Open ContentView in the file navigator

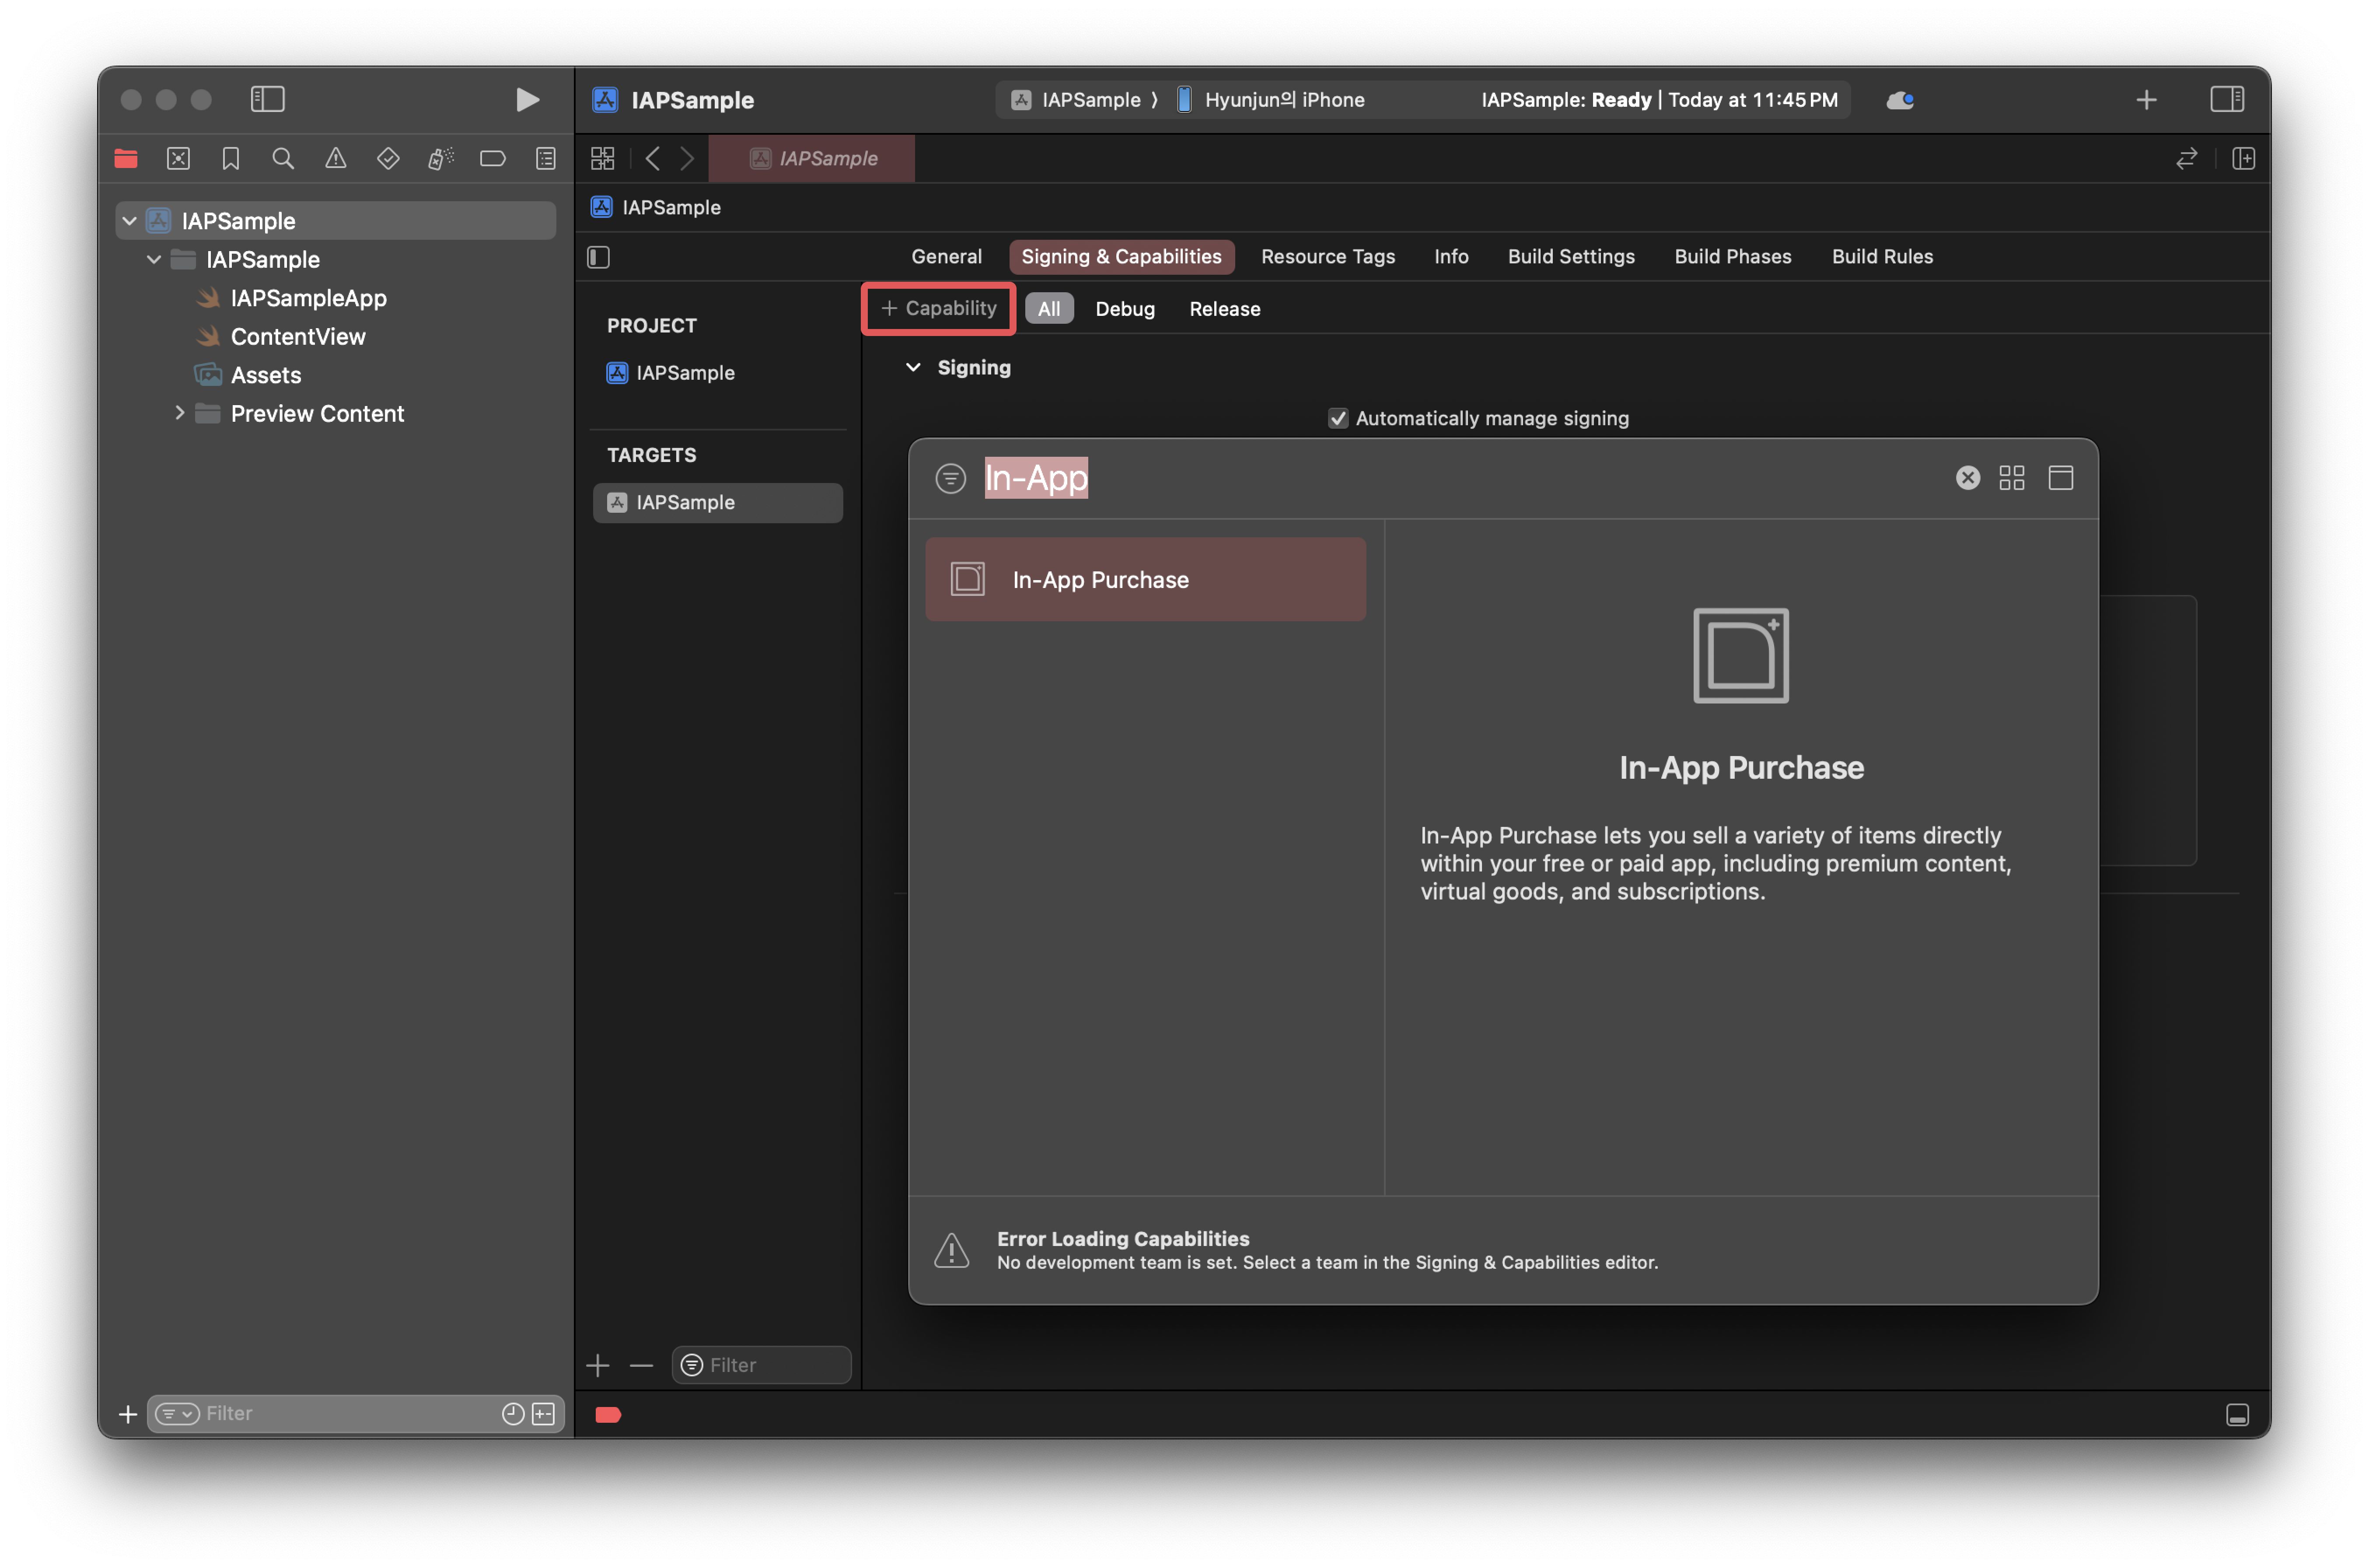[x=298, y=336]
